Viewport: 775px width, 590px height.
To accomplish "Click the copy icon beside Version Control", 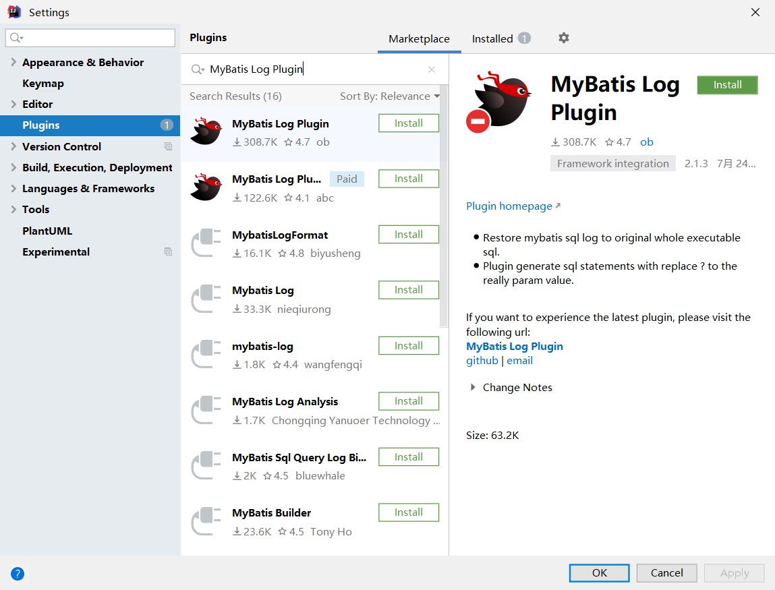I will [x=168, y=146].
